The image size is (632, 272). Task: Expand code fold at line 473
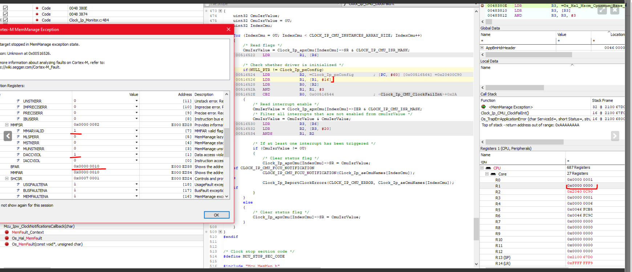pyautogui.click(x=220, y=11)
